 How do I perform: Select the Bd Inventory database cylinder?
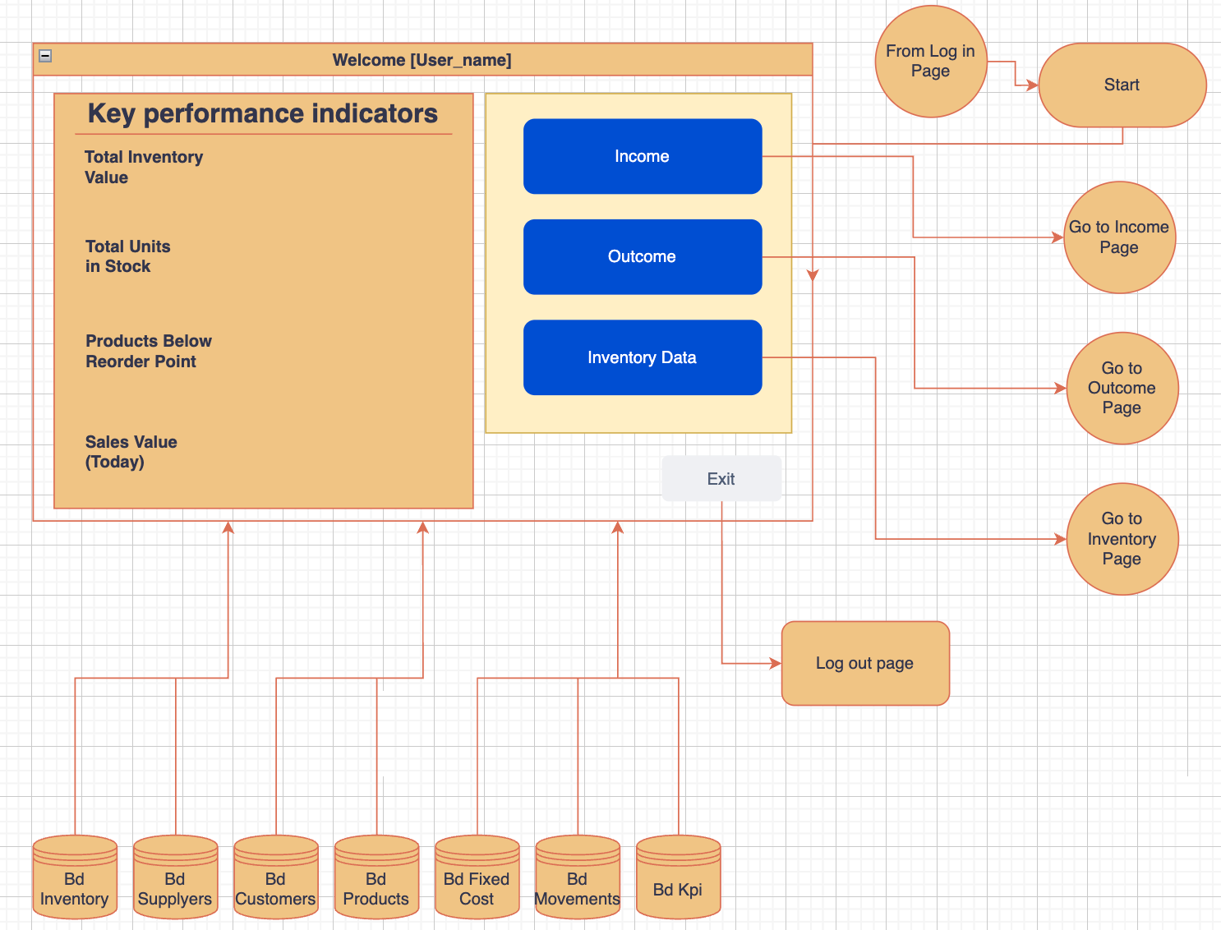(75, 877)
